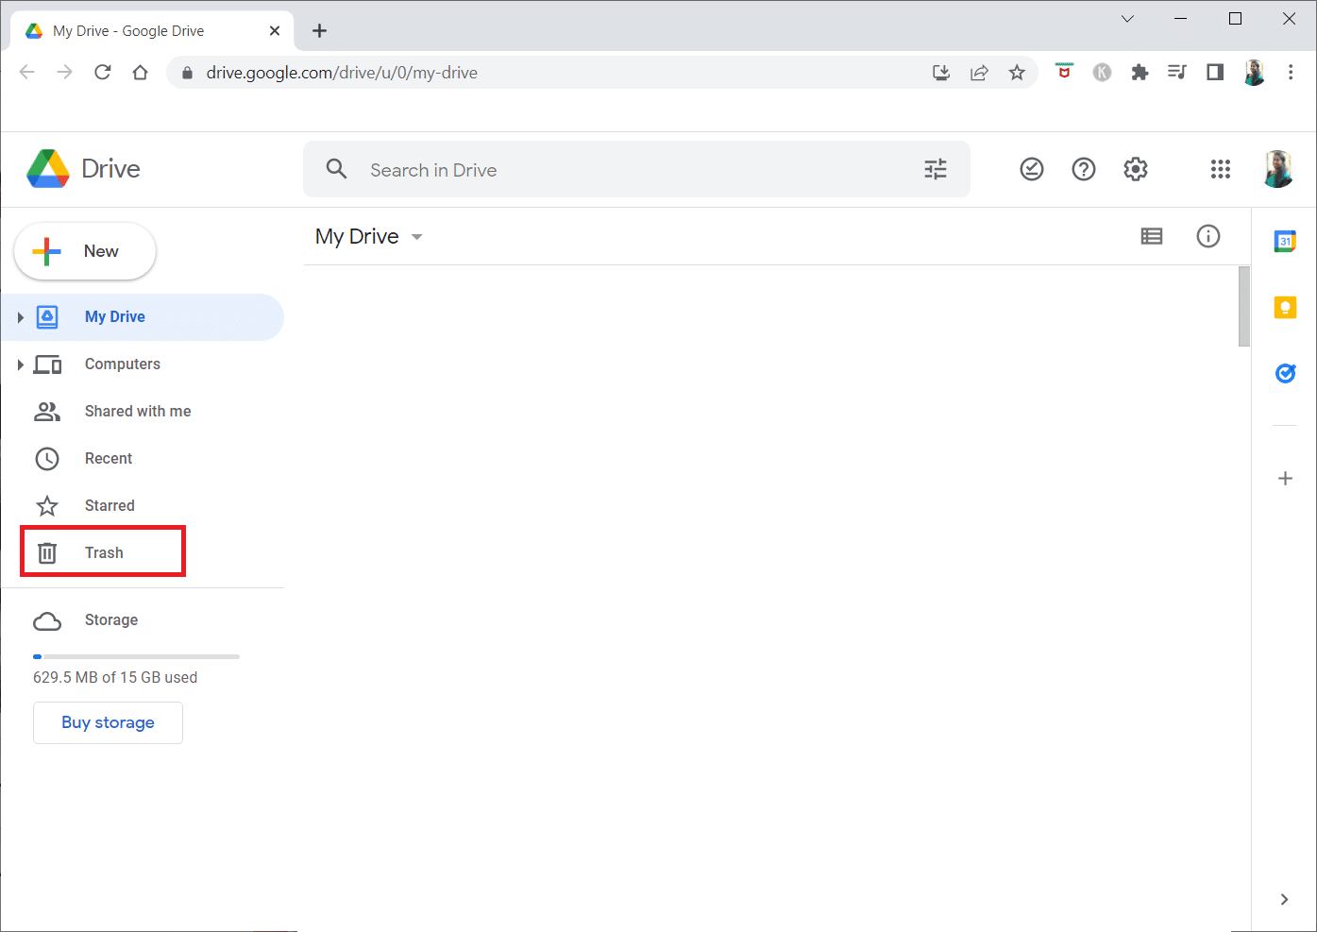Click the grey K extension icon
The height and width of the screenshot is (932, 1317).
point(1102,73)
